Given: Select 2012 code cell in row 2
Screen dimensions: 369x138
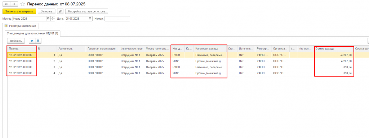Looking at the screenshot, I should (178, 61).
